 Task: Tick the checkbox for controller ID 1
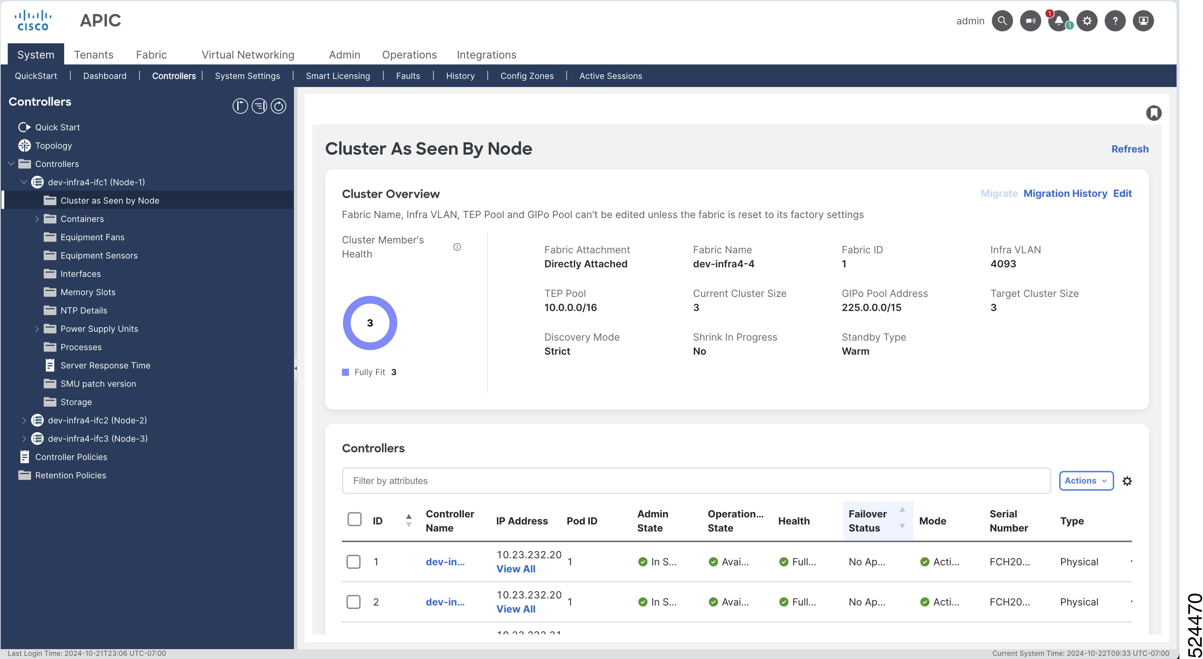pos(354,562)
